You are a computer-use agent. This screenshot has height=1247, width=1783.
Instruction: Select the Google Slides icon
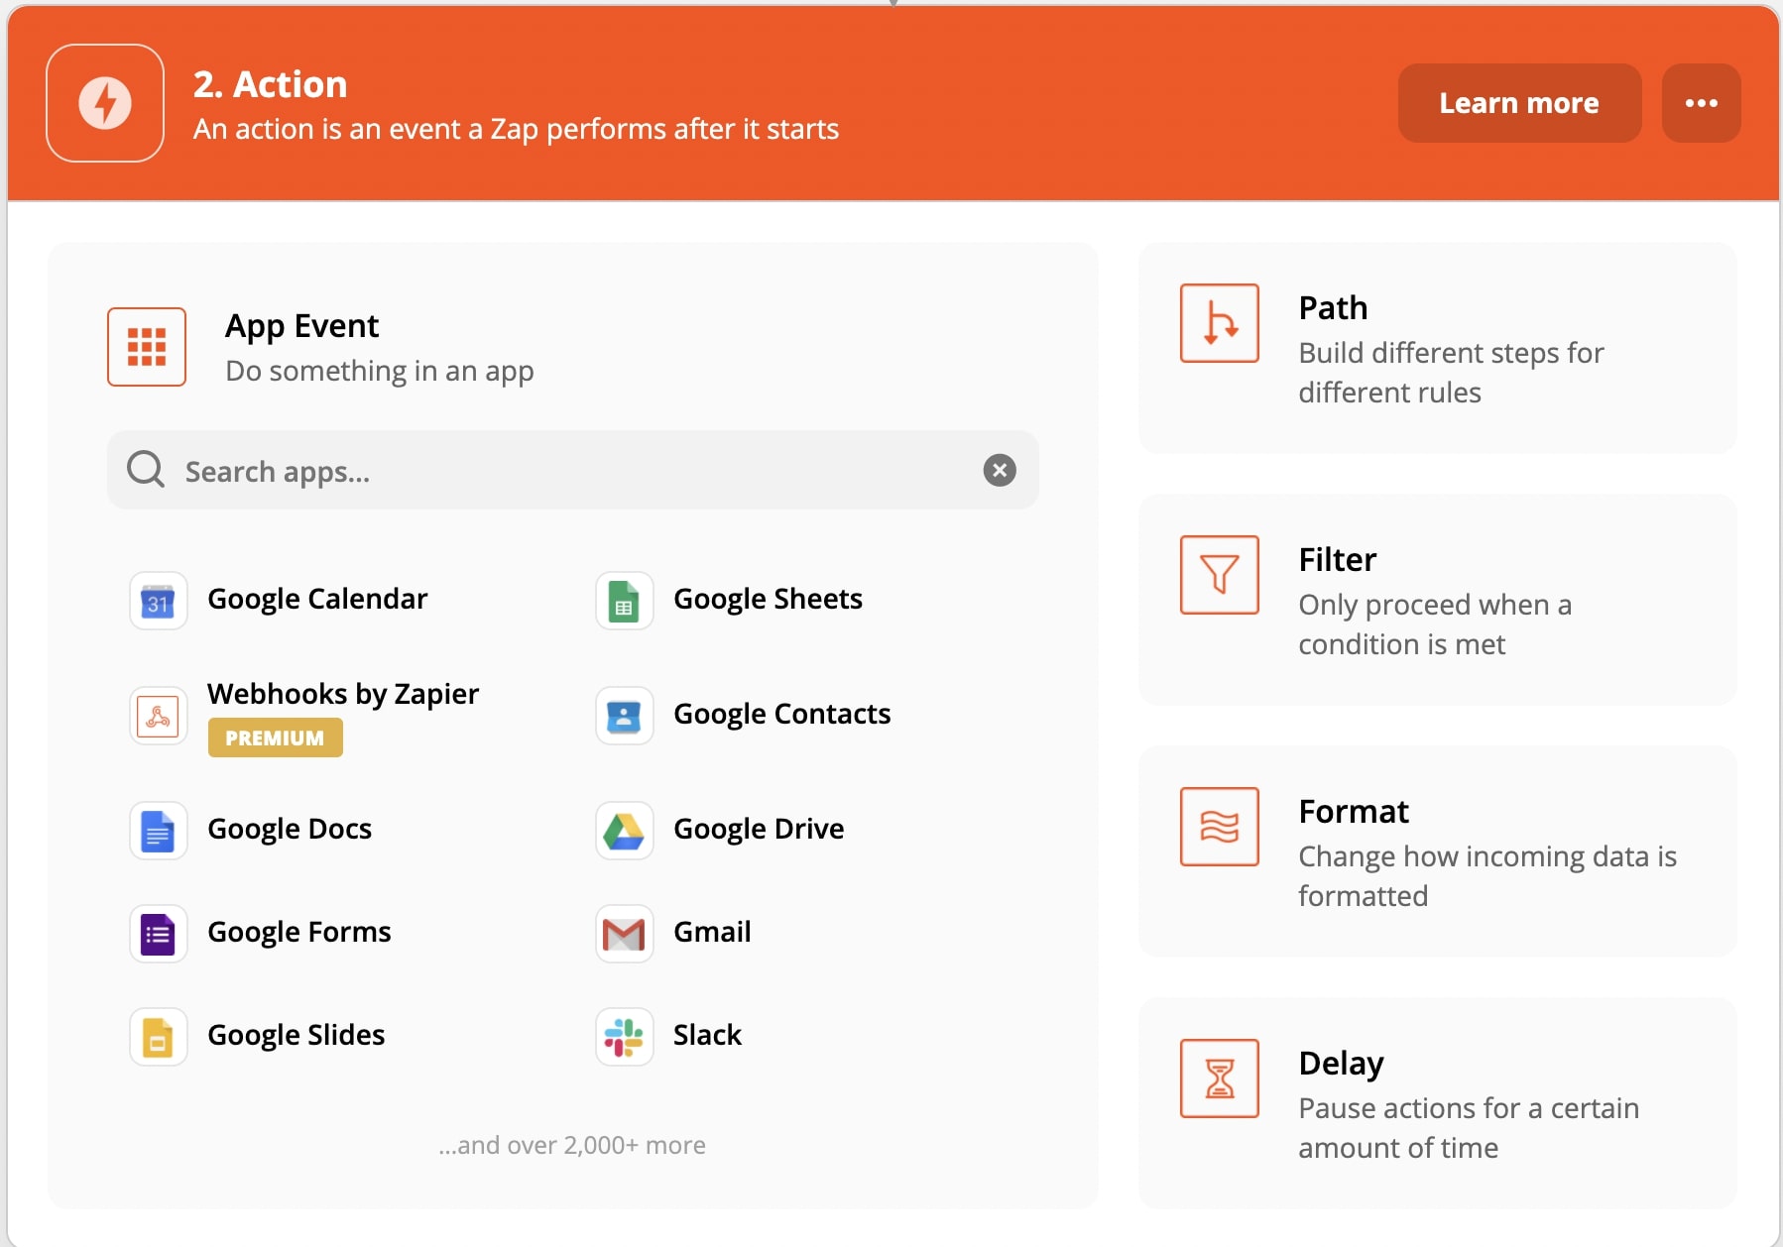(x=159, y=1037)
